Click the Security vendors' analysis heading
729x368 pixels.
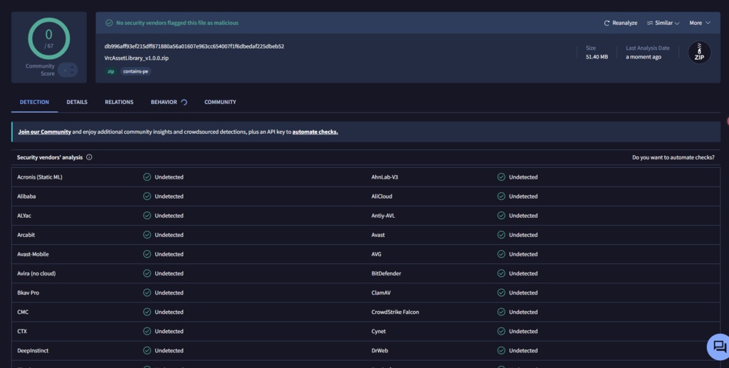coord(50,157)
